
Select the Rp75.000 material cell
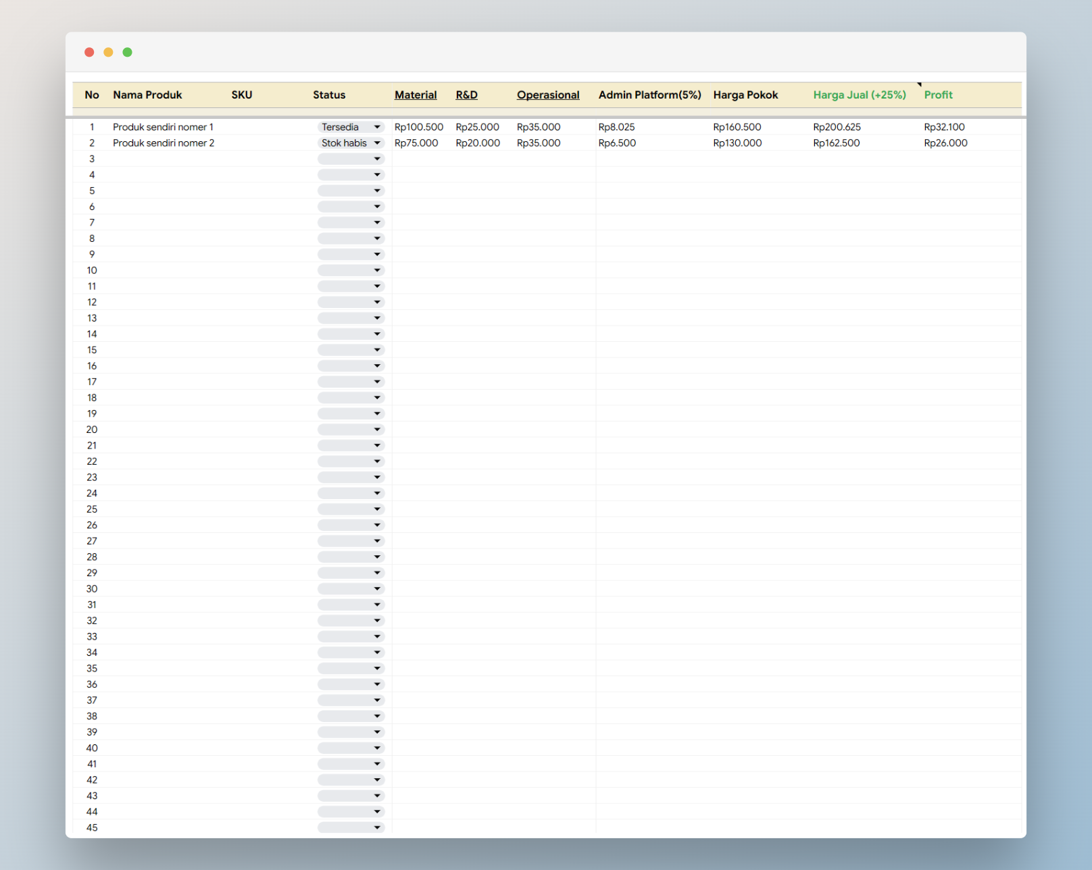click(x=416, y=143)
